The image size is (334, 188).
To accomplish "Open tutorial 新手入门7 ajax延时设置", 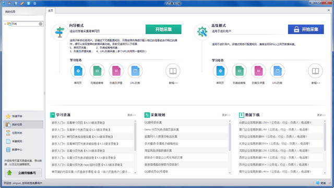I will point(87,165).
